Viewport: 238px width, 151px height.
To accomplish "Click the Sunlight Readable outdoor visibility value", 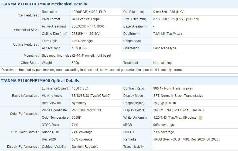I will pyautogui.click(x=85, y=147).
